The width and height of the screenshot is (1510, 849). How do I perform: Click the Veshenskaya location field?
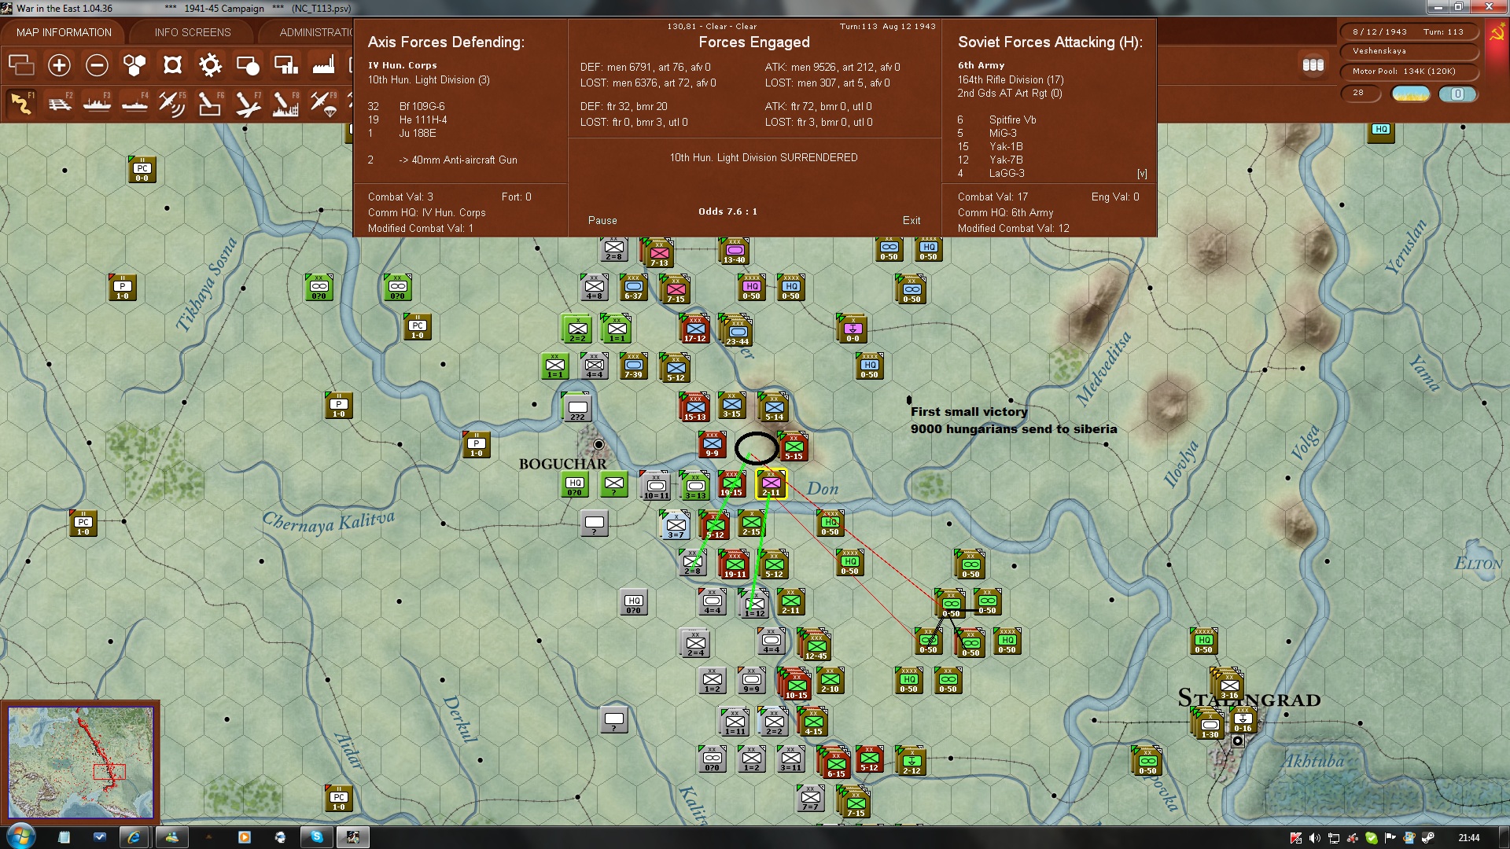click(1408, 51)
